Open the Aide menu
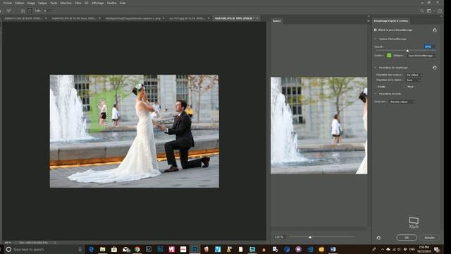451x254 pixels. tap(123, 3)
